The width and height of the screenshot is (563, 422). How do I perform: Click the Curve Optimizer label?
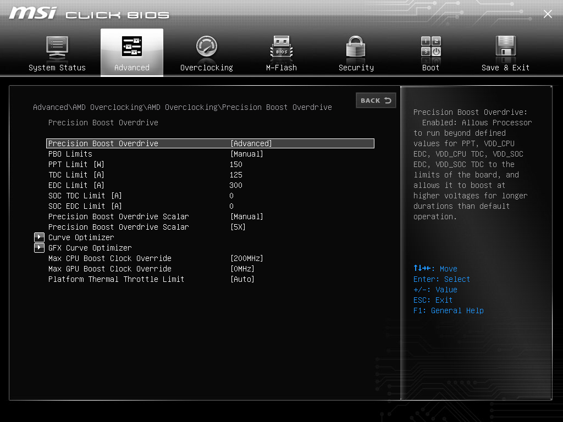click(x=81, y=237)
